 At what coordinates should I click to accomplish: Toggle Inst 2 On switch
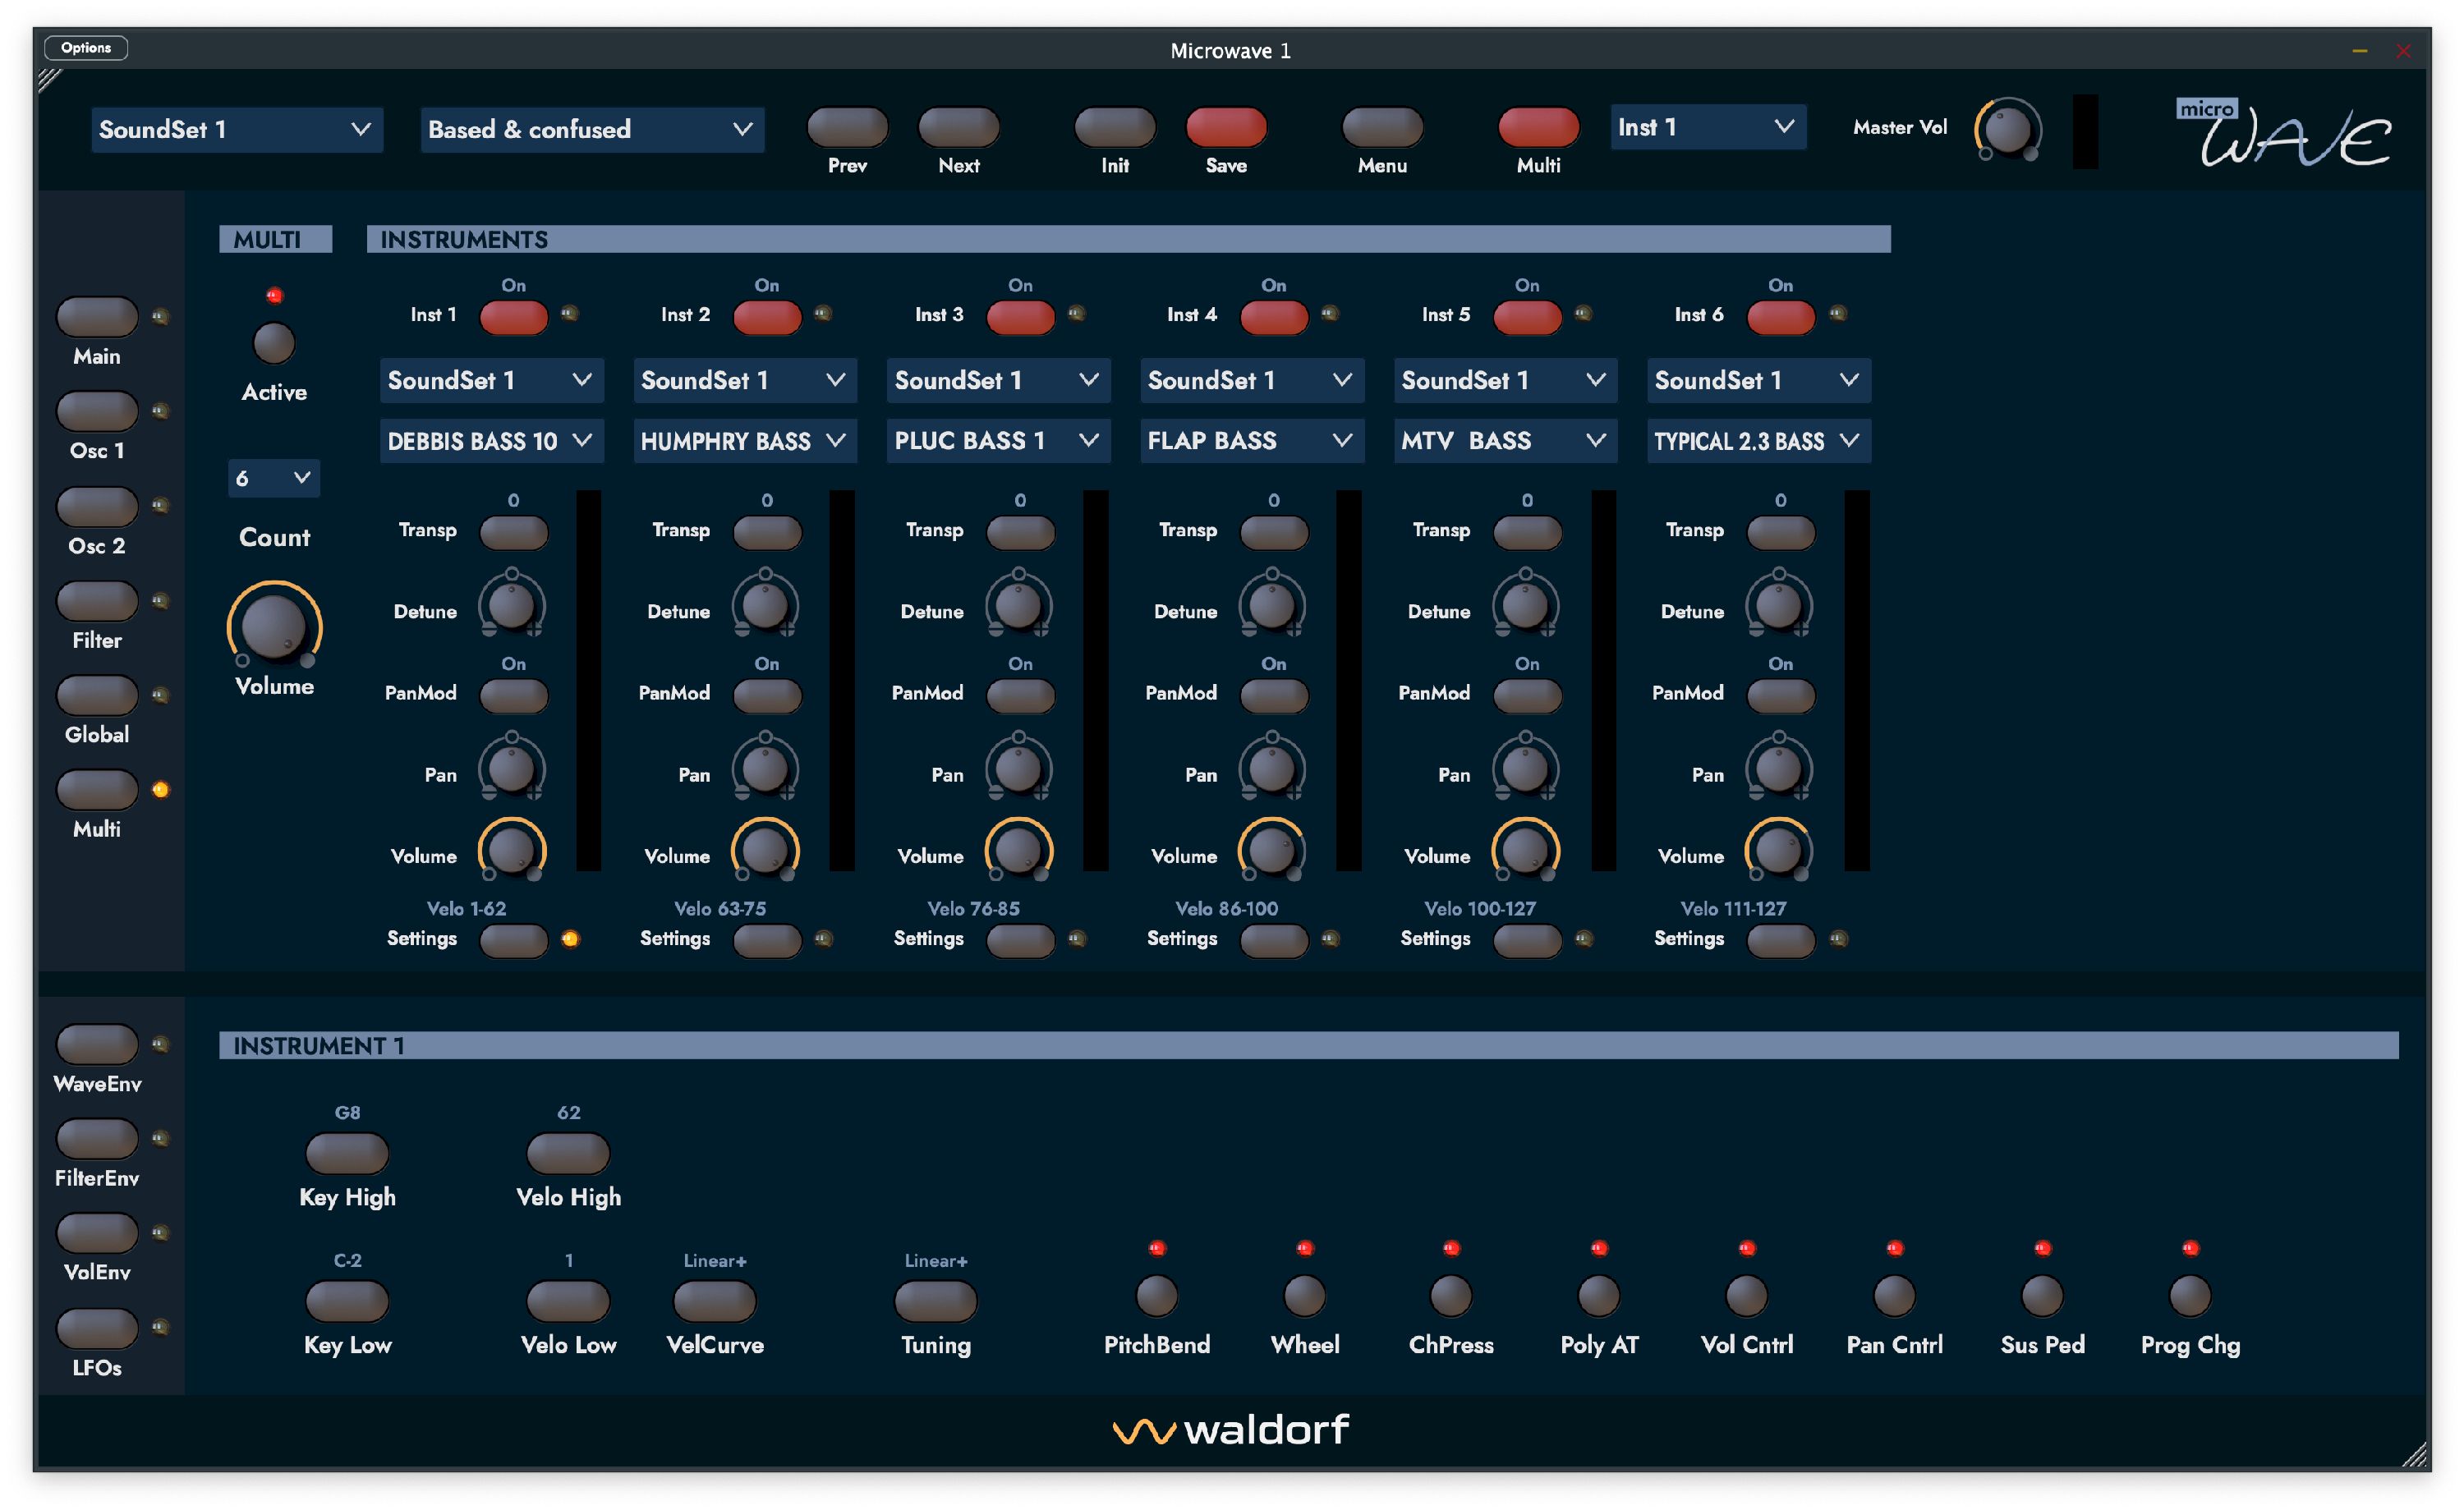767,317
